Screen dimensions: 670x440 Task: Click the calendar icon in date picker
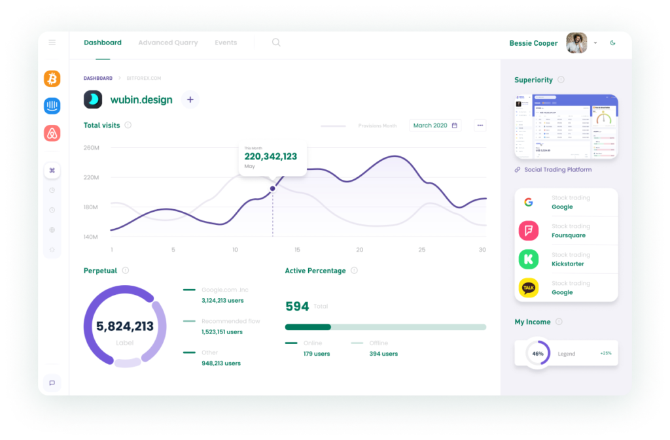pyautogui.click(x=455, y=126)
